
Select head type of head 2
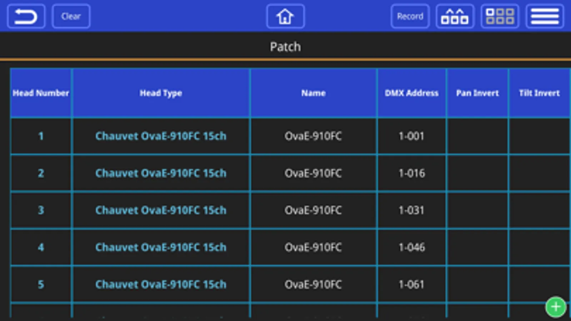click(161, 173)
